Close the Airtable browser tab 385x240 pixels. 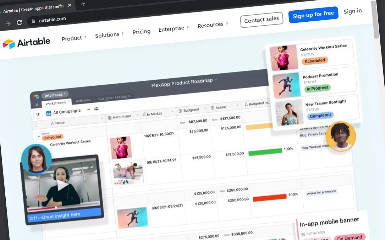(70, 5)
